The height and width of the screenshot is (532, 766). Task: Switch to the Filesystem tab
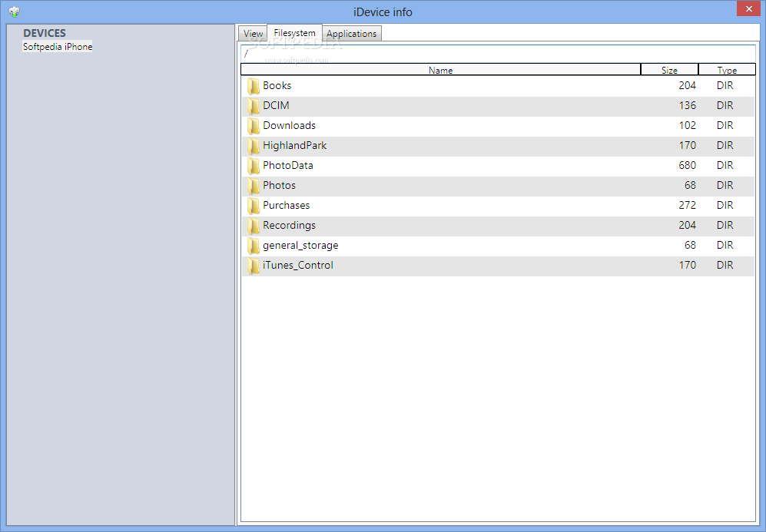pos(294,33)
